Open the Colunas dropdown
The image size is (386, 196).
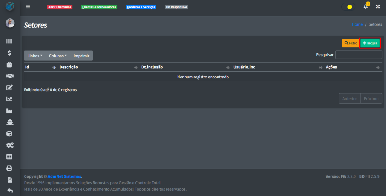coord(58,56)
